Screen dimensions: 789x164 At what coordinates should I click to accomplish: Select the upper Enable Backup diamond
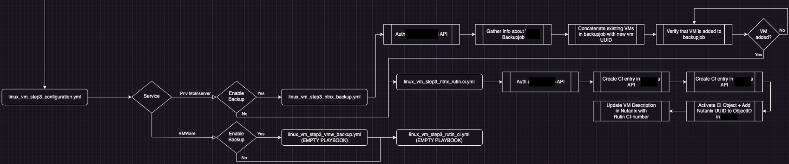click(x=236, y=97)
